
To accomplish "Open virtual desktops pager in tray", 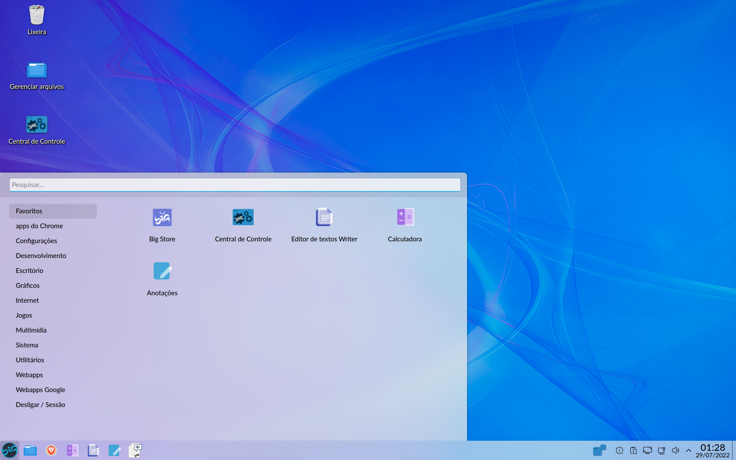I will point(599,450).
